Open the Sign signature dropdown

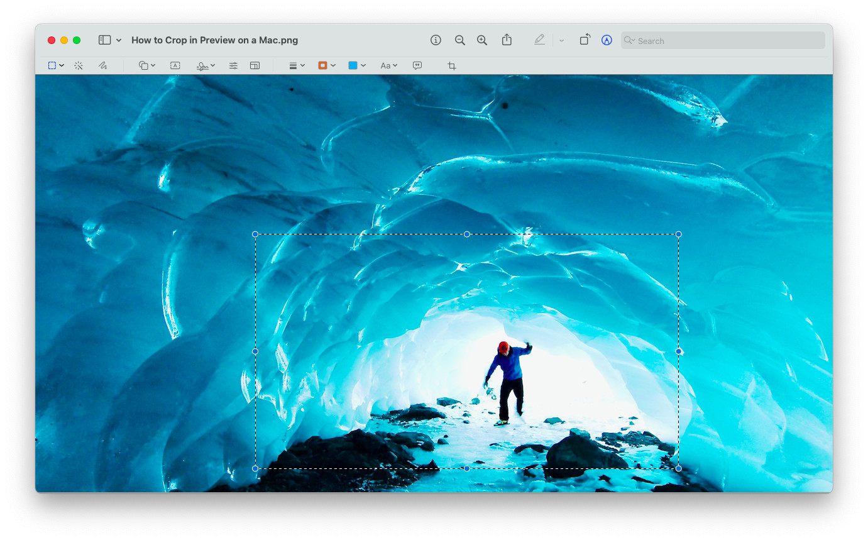pos(206,65)
